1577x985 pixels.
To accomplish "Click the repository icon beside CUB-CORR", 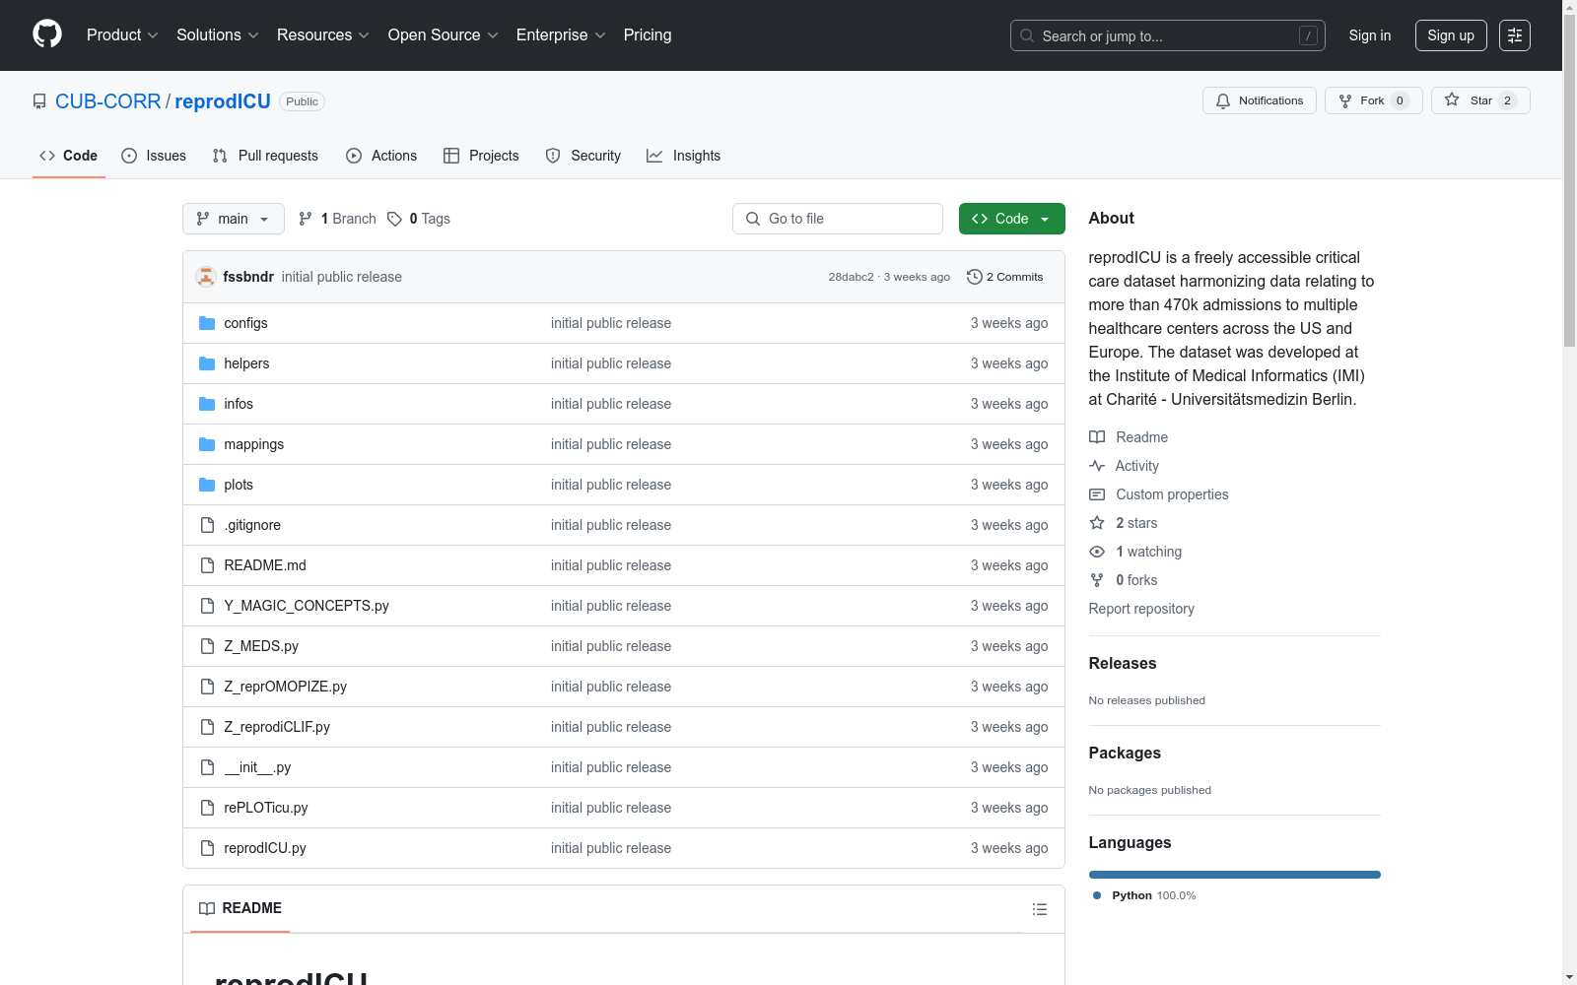I will 39,101.
